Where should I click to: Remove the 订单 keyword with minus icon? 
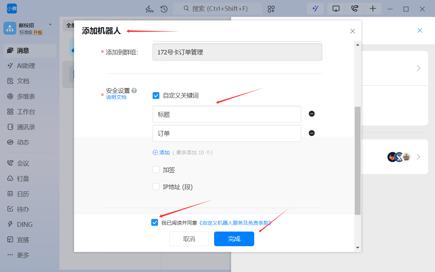tap(312, 133)
